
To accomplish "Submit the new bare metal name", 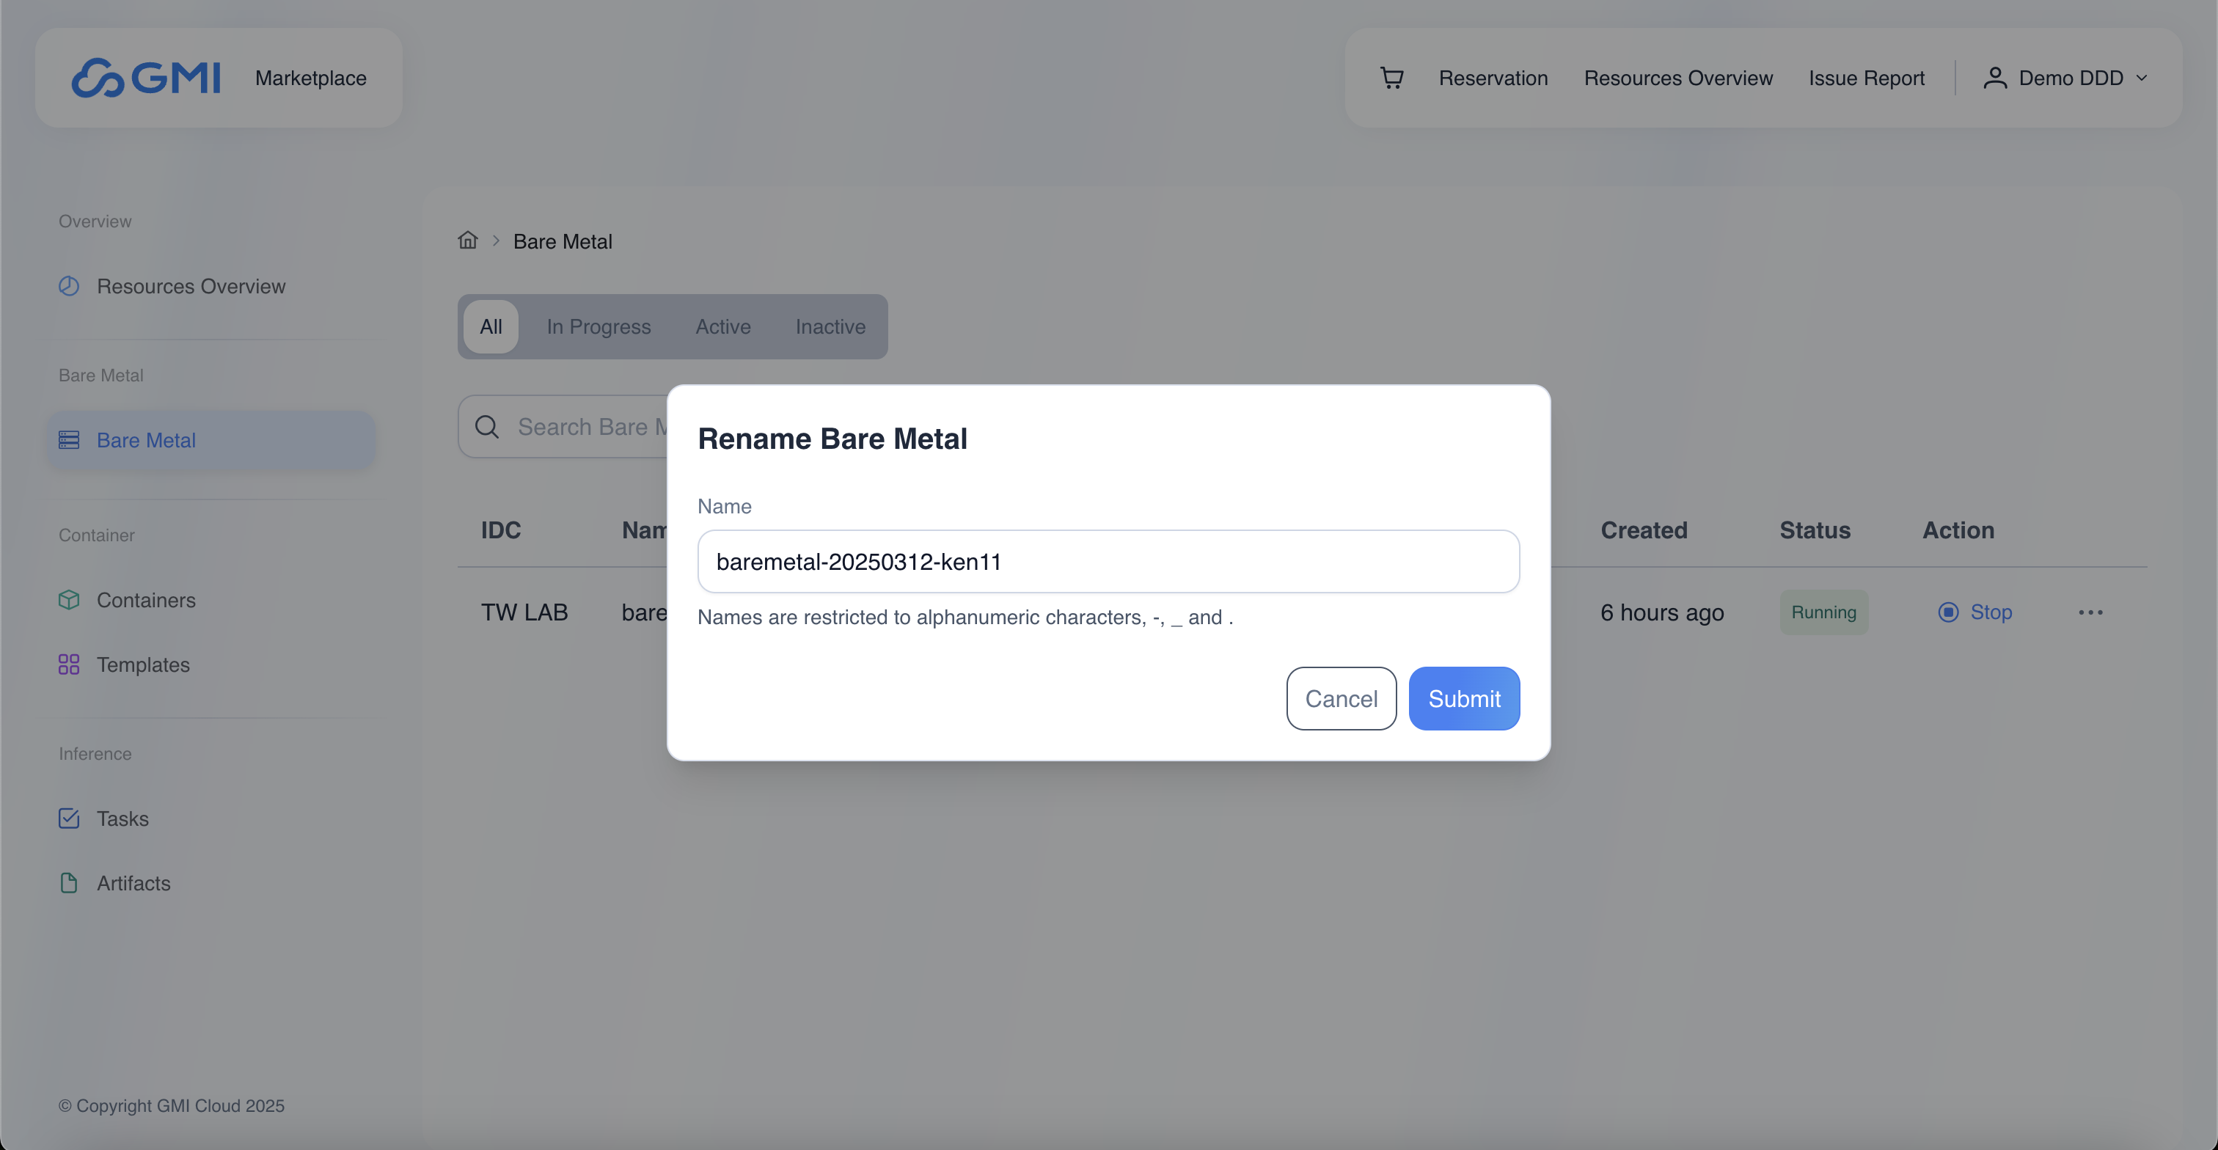I will pyautogui.click(x=1464, y=698).
